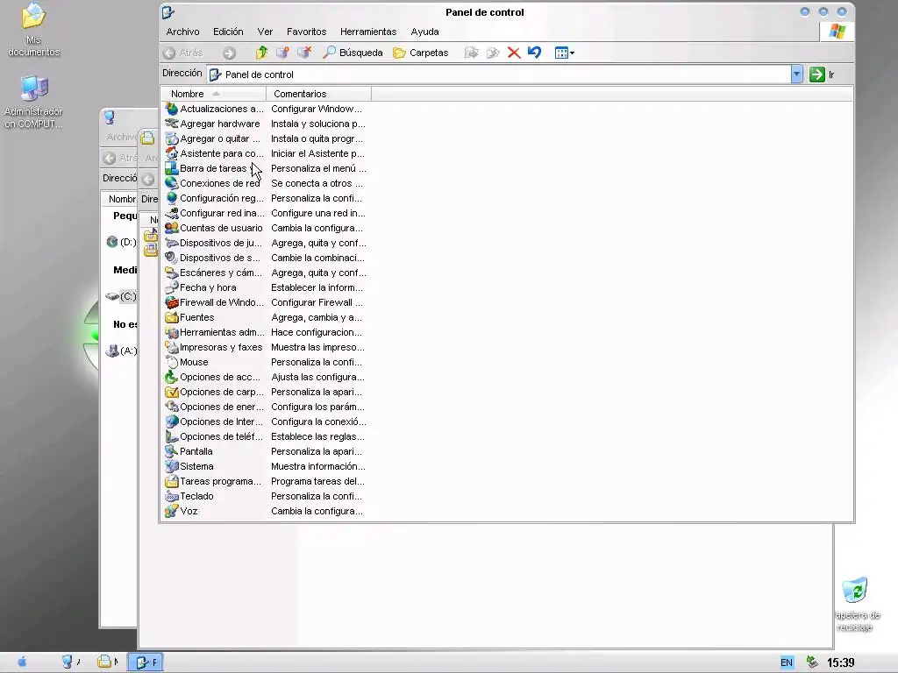898x673 pixels.
Task: Select the Dispositivos de sonido icon
Action: coord(172,258)
